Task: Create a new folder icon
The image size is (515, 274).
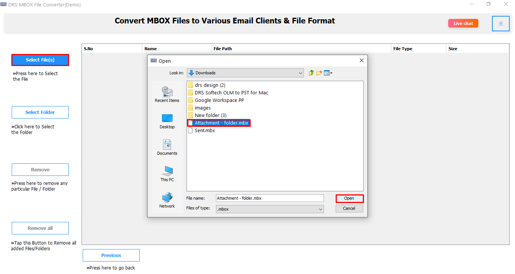Action: click(319, 73)
